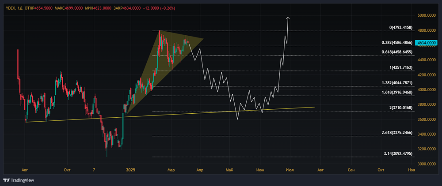Screen dimensions: 442x186
Task: Click the 5000.0000 price axis label
Action: pyautogui.click(x=427, y=15)
